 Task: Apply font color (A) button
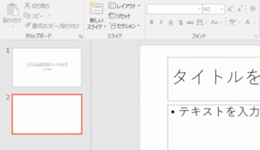click(x=248, y=22)
